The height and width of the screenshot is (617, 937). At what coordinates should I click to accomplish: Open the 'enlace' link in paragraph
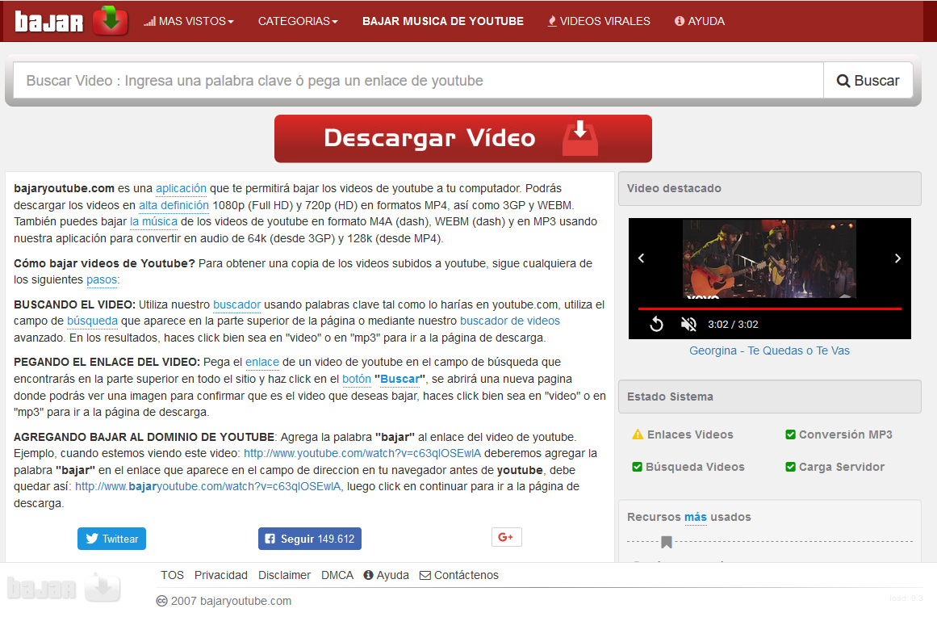261,362
